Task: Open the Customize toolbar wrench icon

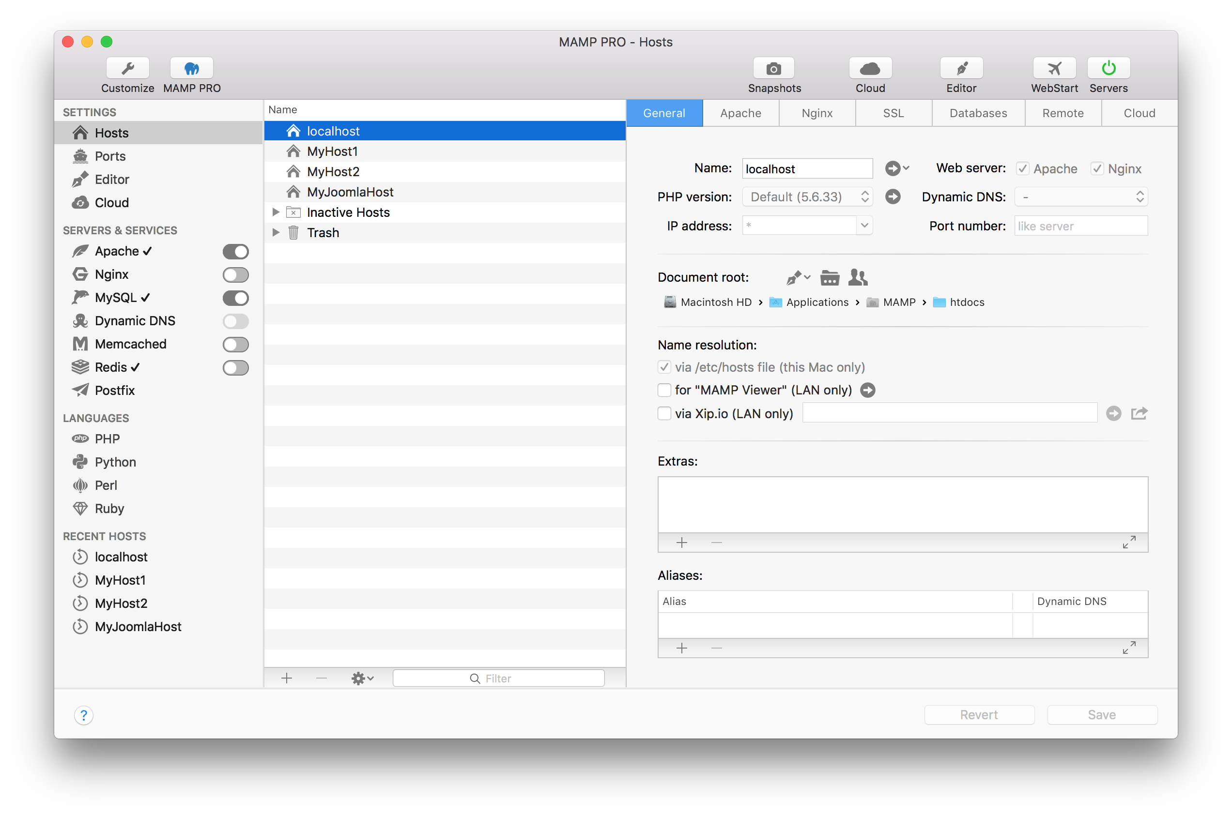Action: tap(127, 68)
